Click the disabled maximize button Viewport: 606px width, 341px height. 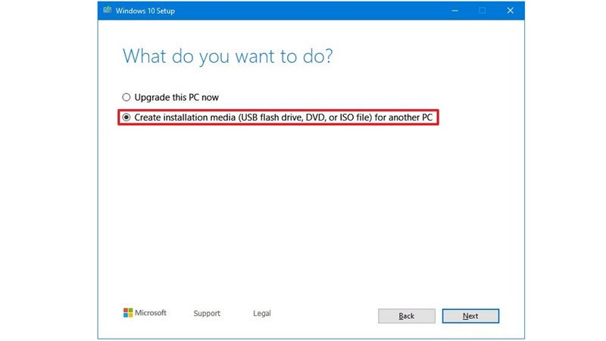click(x=483, y=11)
